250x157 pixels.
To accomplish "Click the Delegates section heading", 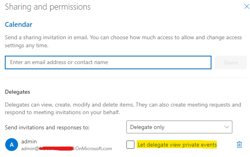I will click(x=18, y=92).
